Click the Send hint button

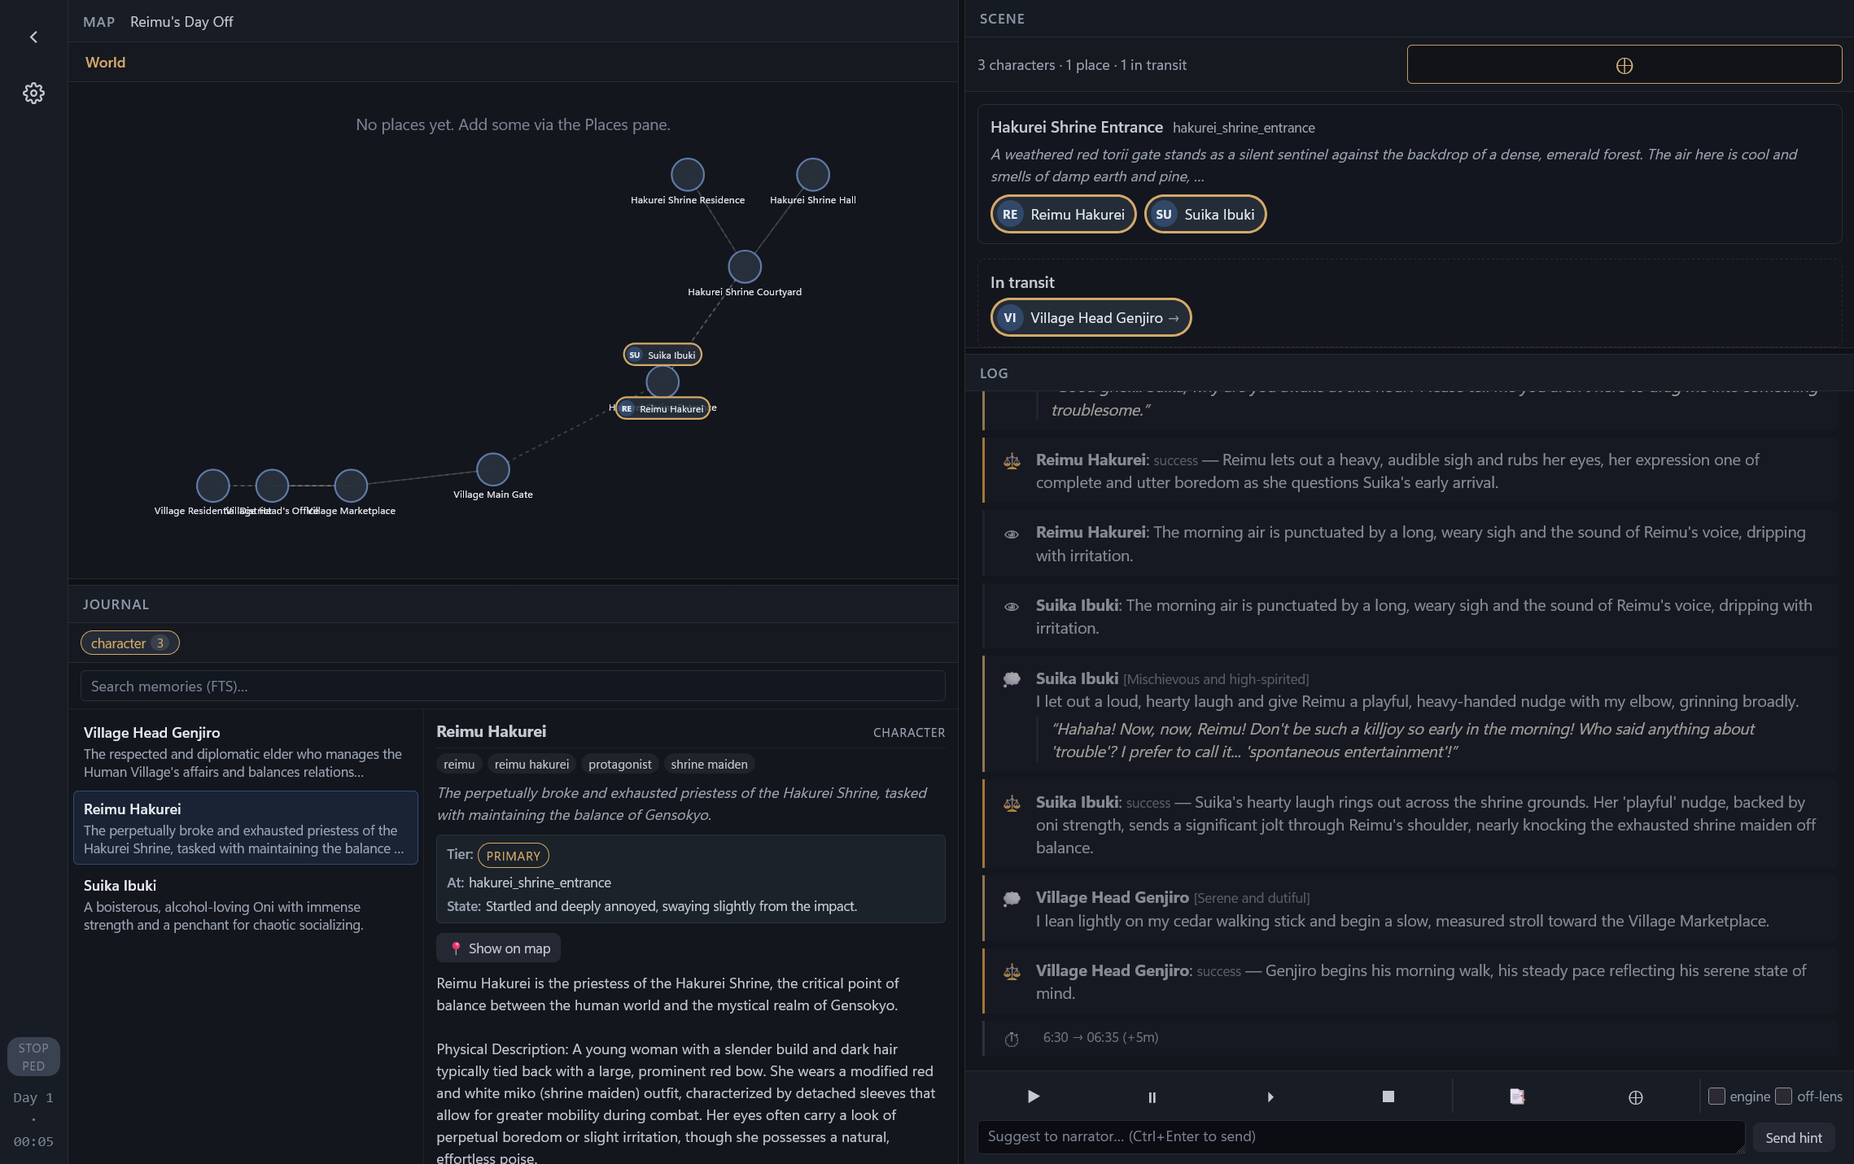click(x=1793, y=1138)
